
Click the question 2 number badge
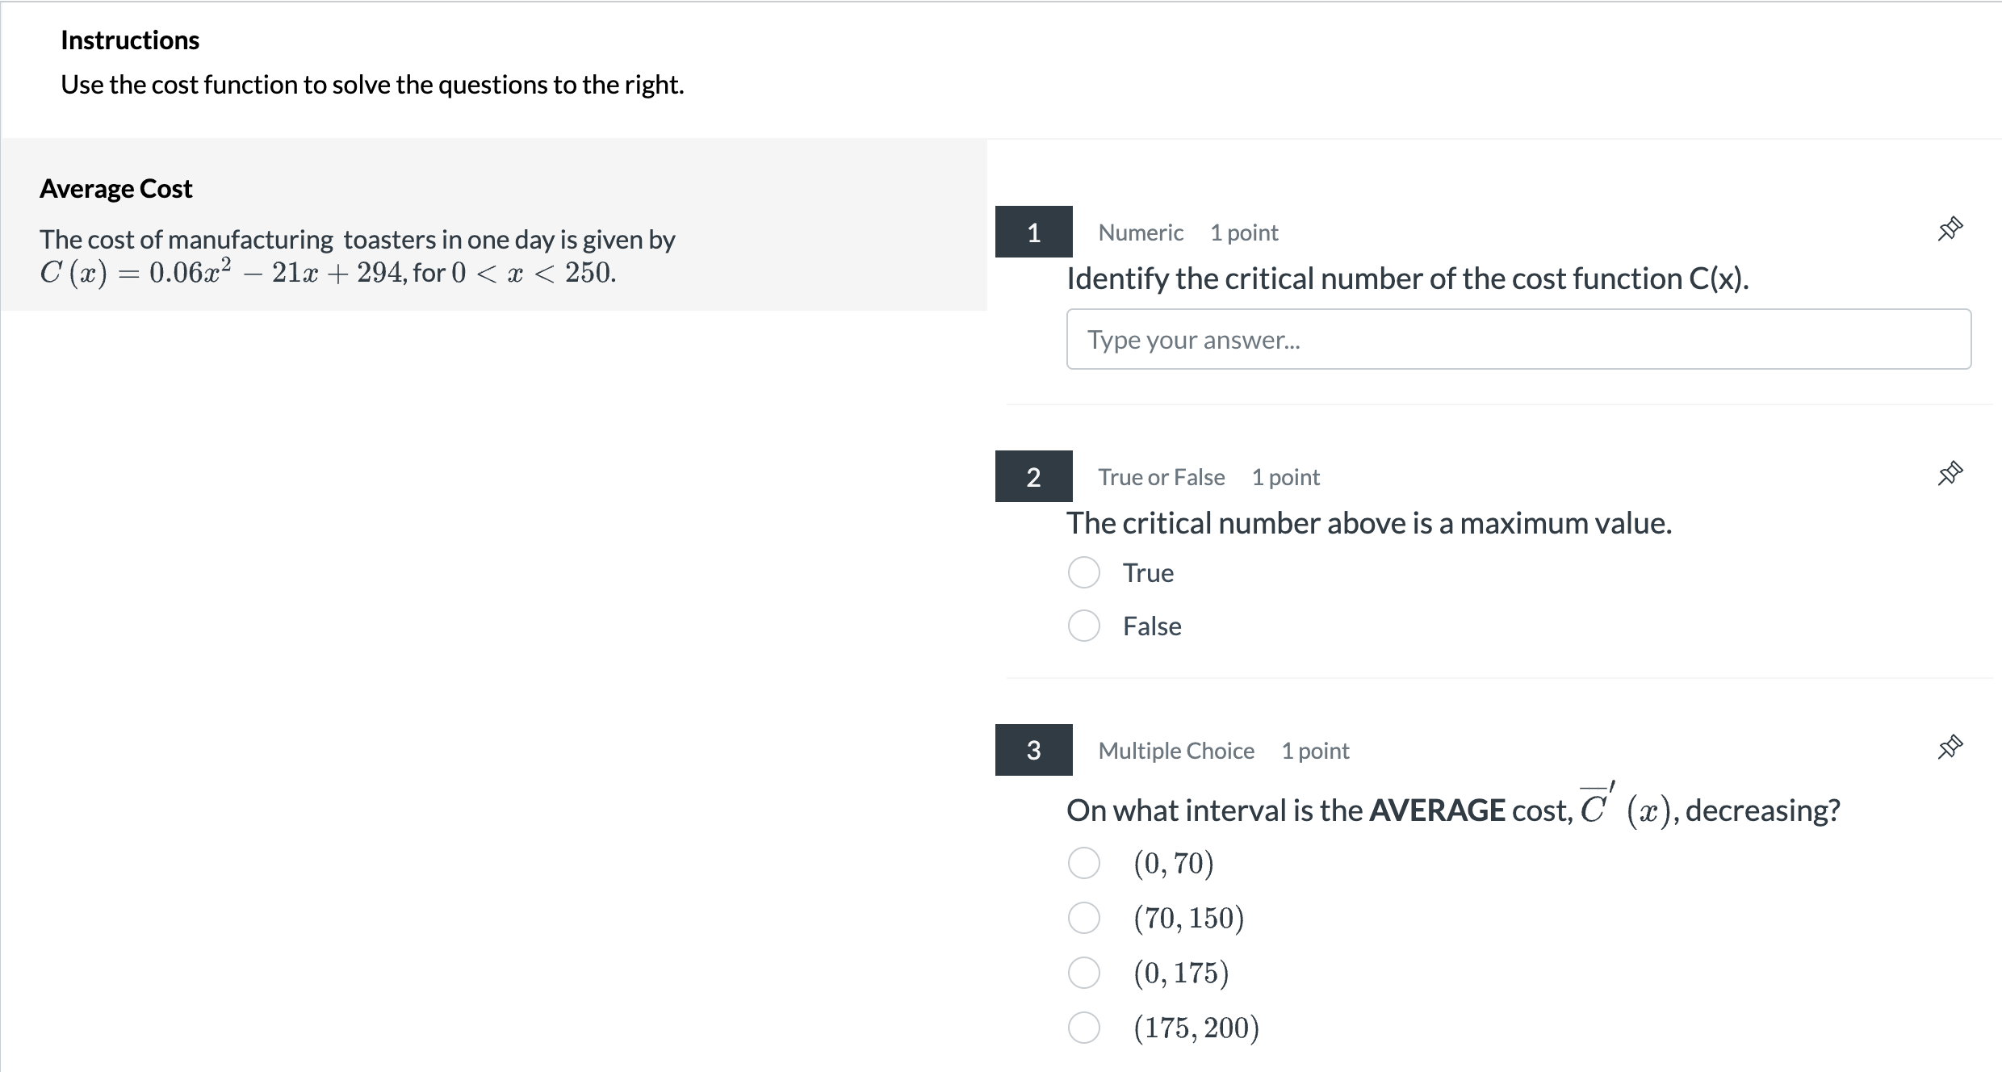click(1033, 476)
